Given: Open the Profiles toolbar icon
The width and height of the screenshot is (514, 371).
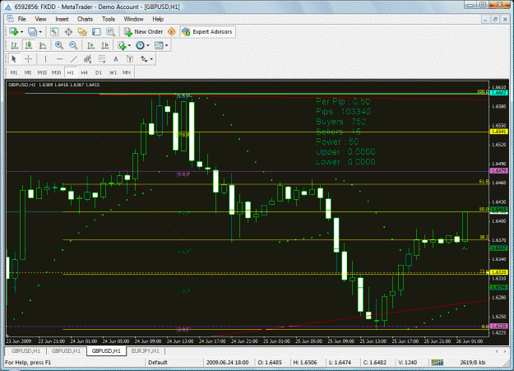Looking at the screenshot, I should [32, 32].
